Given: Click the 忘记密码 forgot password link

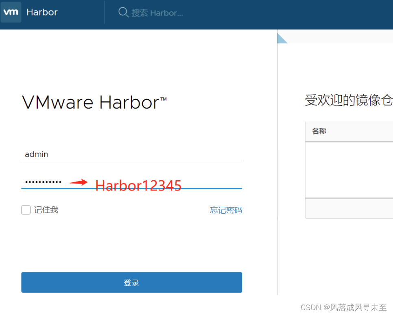Looking at the screenshot, I should (x=226, y=210).
